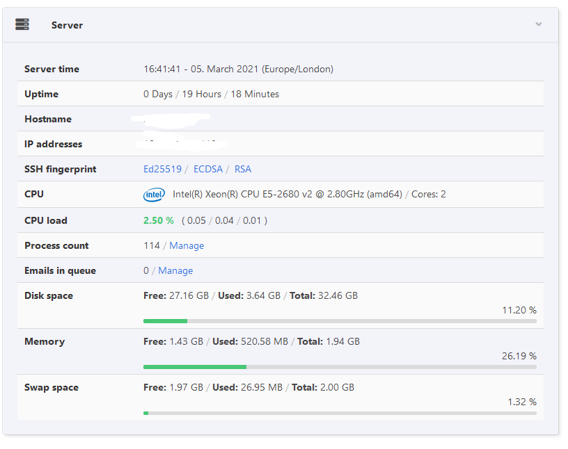Viewport: 568px width, 449px height.
Task: Open the Ed25519 SSH fingerprint link
Action: click(162, 169)
